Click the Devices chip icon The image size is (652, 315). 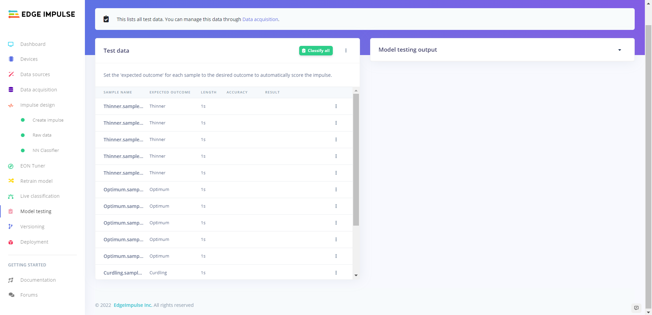[11, 59]
